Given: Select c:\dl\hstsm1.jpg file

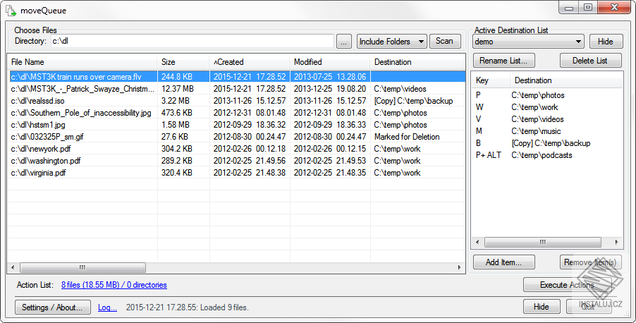Looking at the screenshot, I should click(x=236, y=125).
